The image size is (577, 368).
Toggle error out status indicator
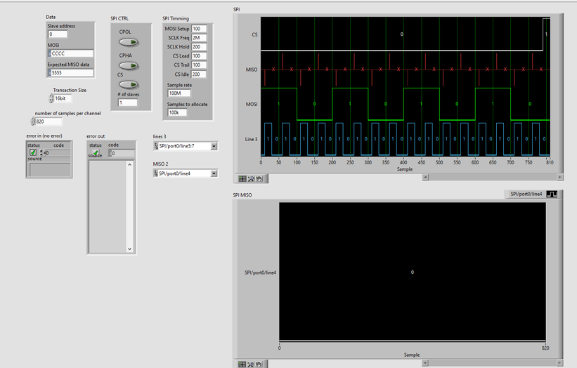pyautogui.click(x=96, y=152)
